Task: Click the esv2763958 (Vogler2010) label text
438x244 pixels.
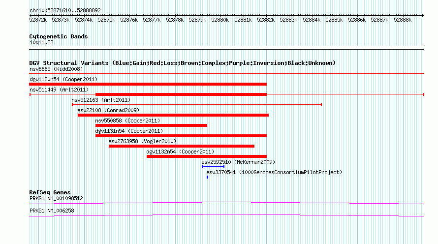Action: pyautogui.click(x=142, y=141)
